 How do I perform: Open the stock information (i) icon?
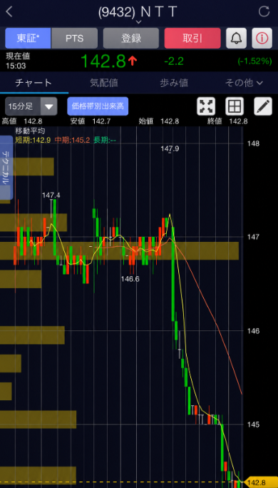point(262,39)
